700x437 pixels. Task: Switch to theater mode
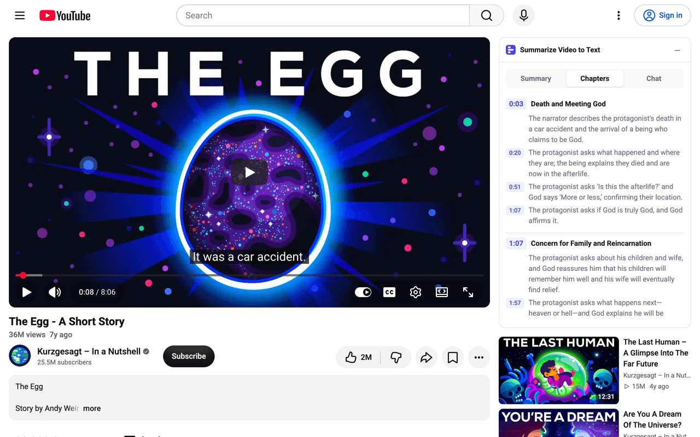pyautogui.click(x=442, y=292)
